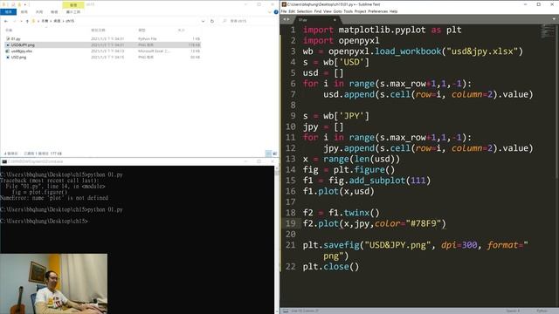Click the USD&JPY.png image file icon
This screenshot has height=314, width=559.
coord(8,44)
